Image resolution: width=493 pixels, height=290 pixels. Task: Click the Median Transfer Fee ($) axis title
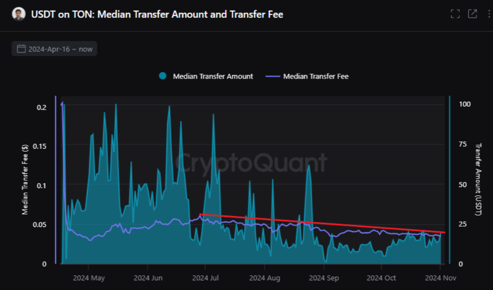(26, 179)
